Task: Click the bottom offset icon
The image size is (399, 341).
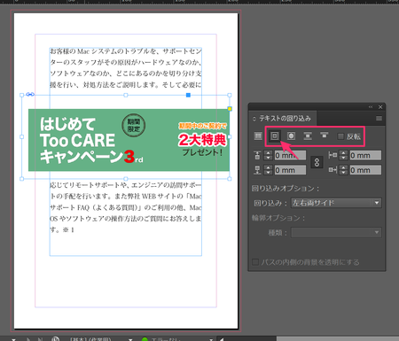Action: pyautogui.click(x=257, y=170)
